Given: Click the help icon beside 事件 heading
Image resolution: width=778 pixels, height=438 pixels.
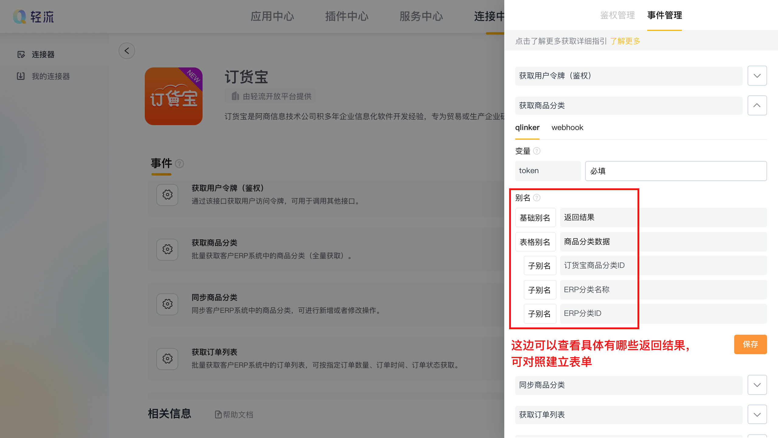Looking at the screenshot, I should (179, 164).
